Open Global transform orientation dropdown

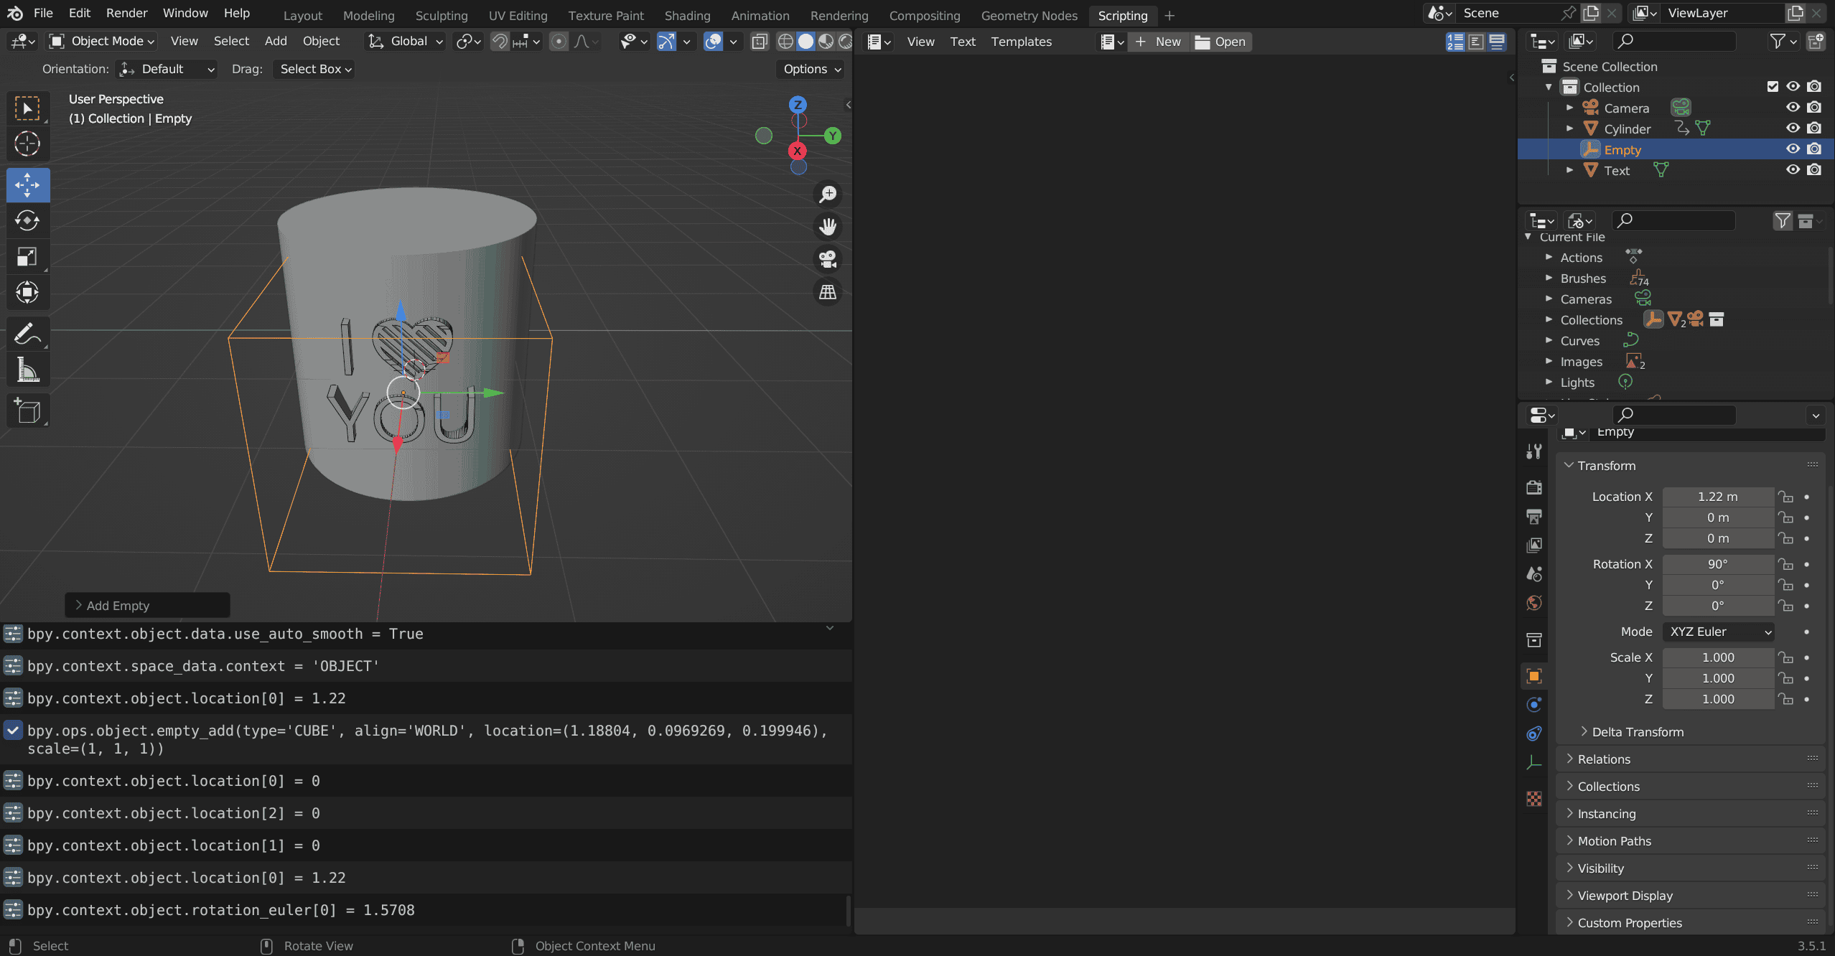click(406, 42)
